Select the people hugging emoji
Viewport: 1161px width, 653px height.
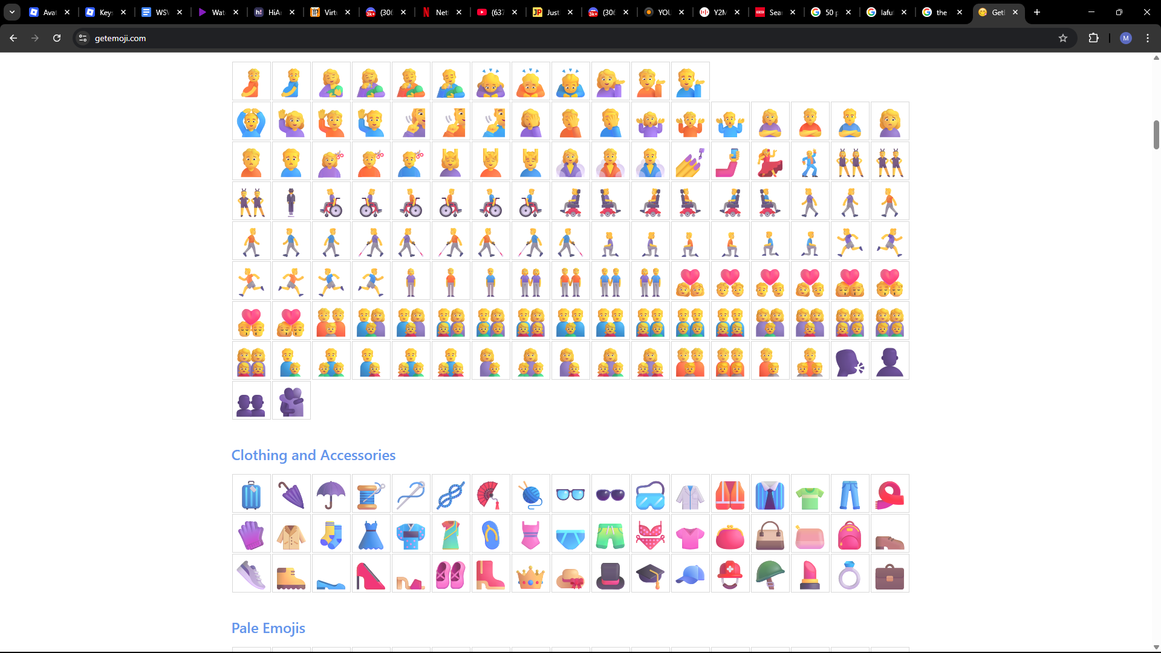[291, 401]
